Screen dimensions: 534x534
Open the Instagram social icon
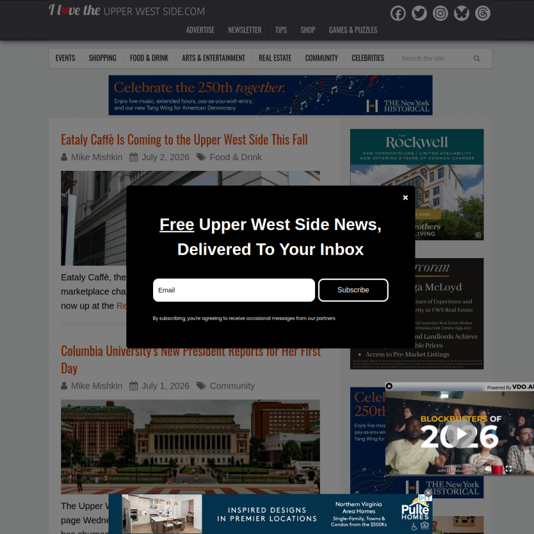pyautogui.click(x=440, y=13)
